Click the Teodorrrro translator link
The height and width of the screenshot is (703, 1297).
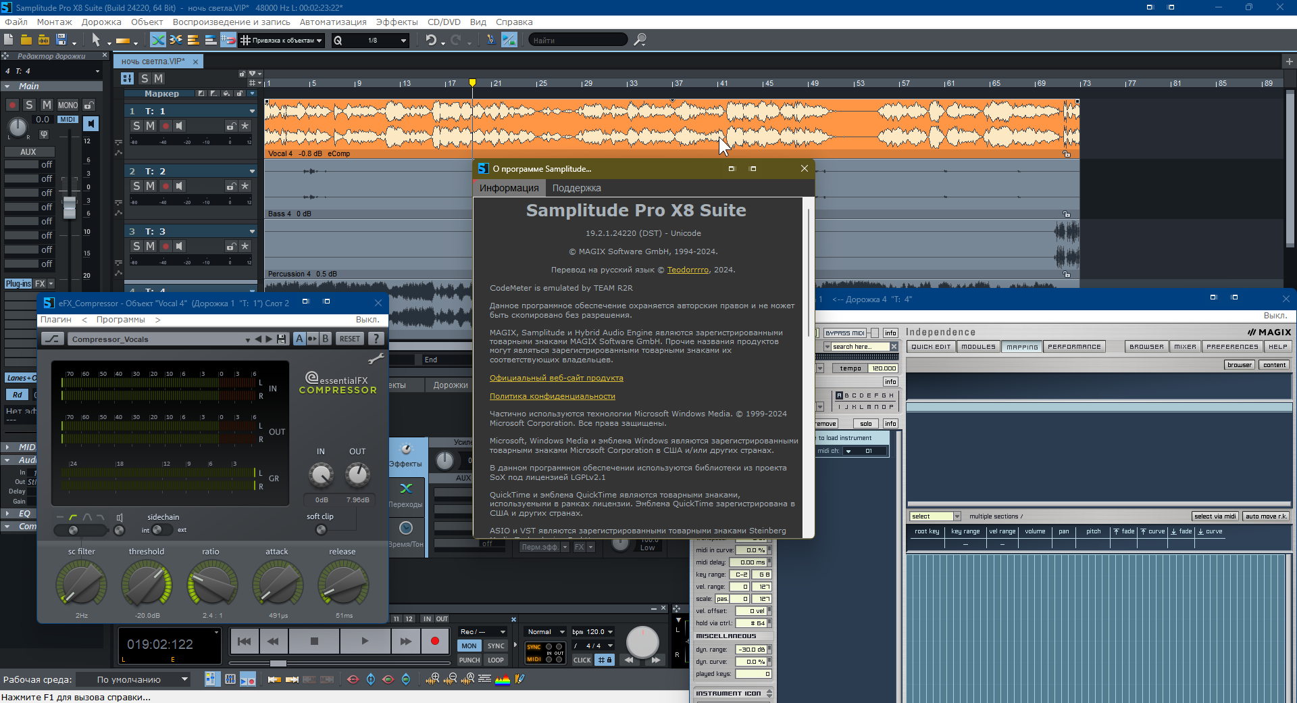click(688, 270)
